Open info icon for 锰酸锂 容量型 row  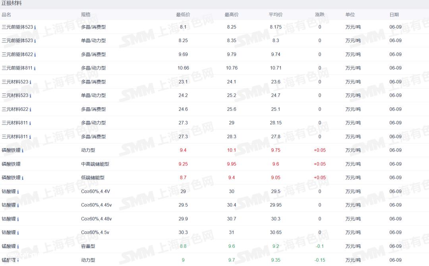(x=18, y=247)
